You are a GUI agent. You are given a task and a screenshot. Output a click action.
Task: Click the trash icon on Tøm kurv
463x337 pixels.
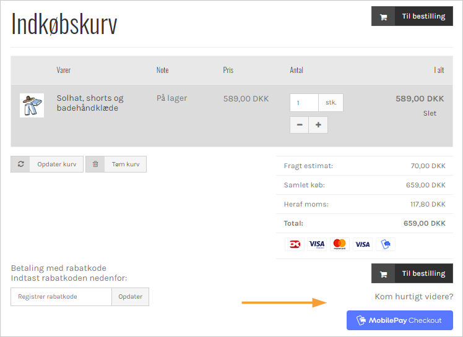pos(95,164)
